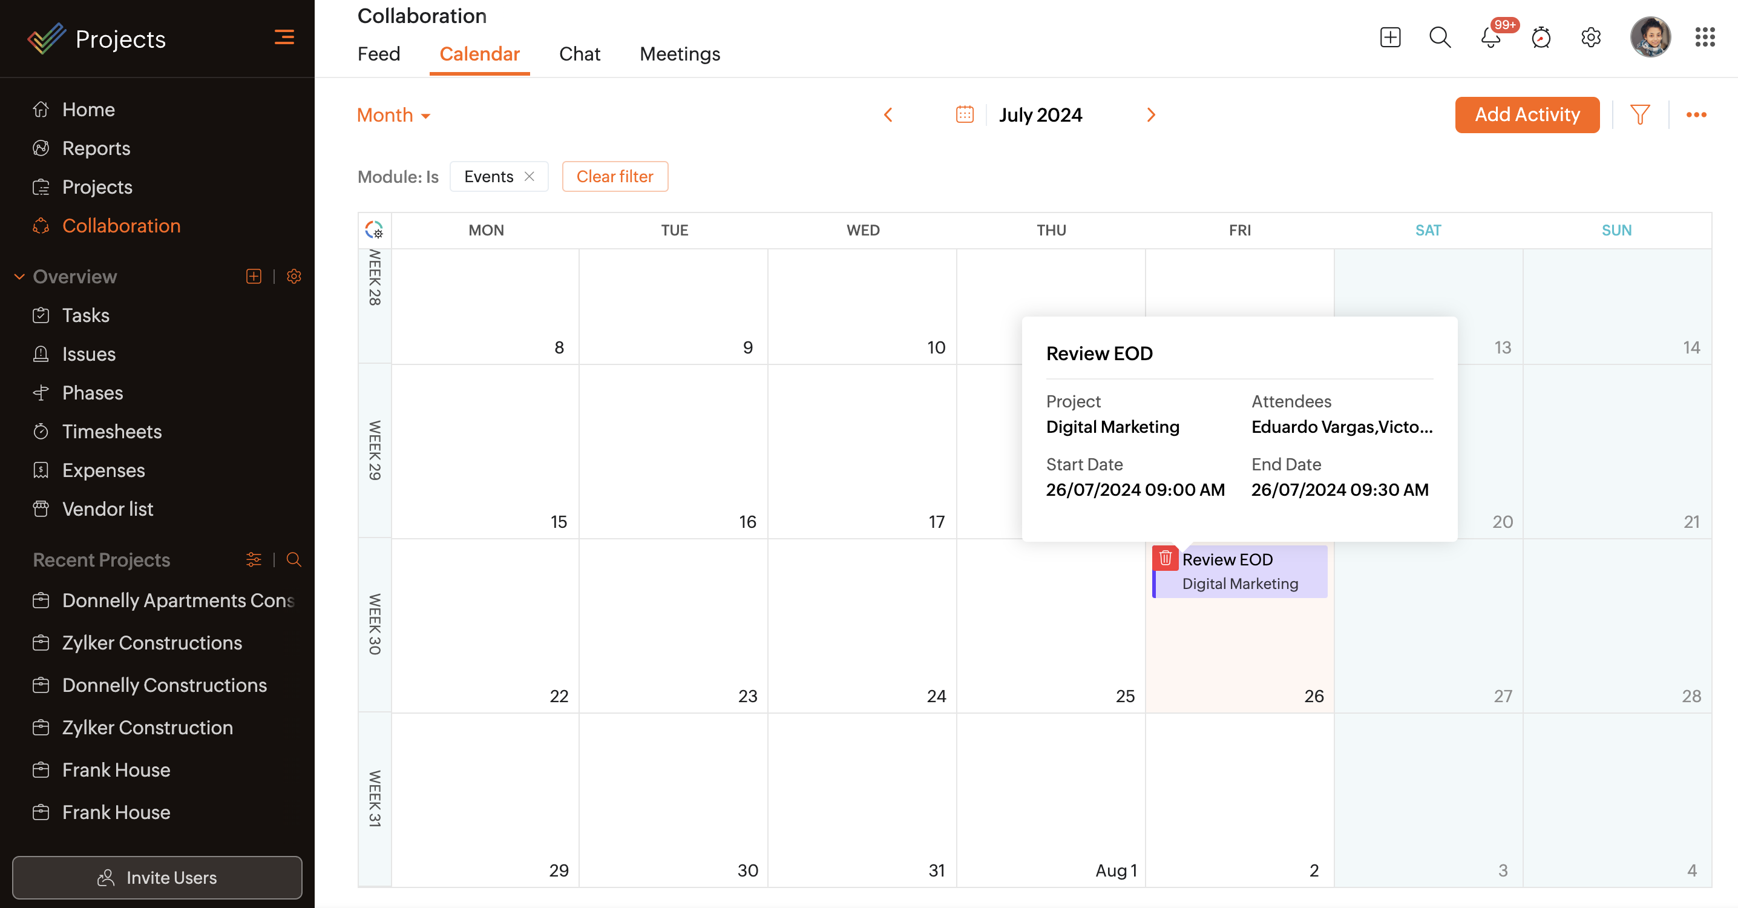Switch to the Chat tab
The height and width of the screenshot is (908, 1738).
click(x=579, y=54)
